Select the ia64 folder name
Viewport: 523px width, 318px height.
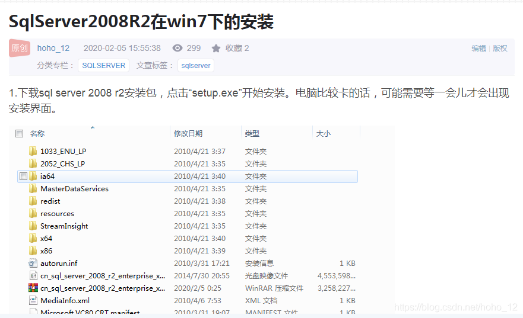pos(47,176)
